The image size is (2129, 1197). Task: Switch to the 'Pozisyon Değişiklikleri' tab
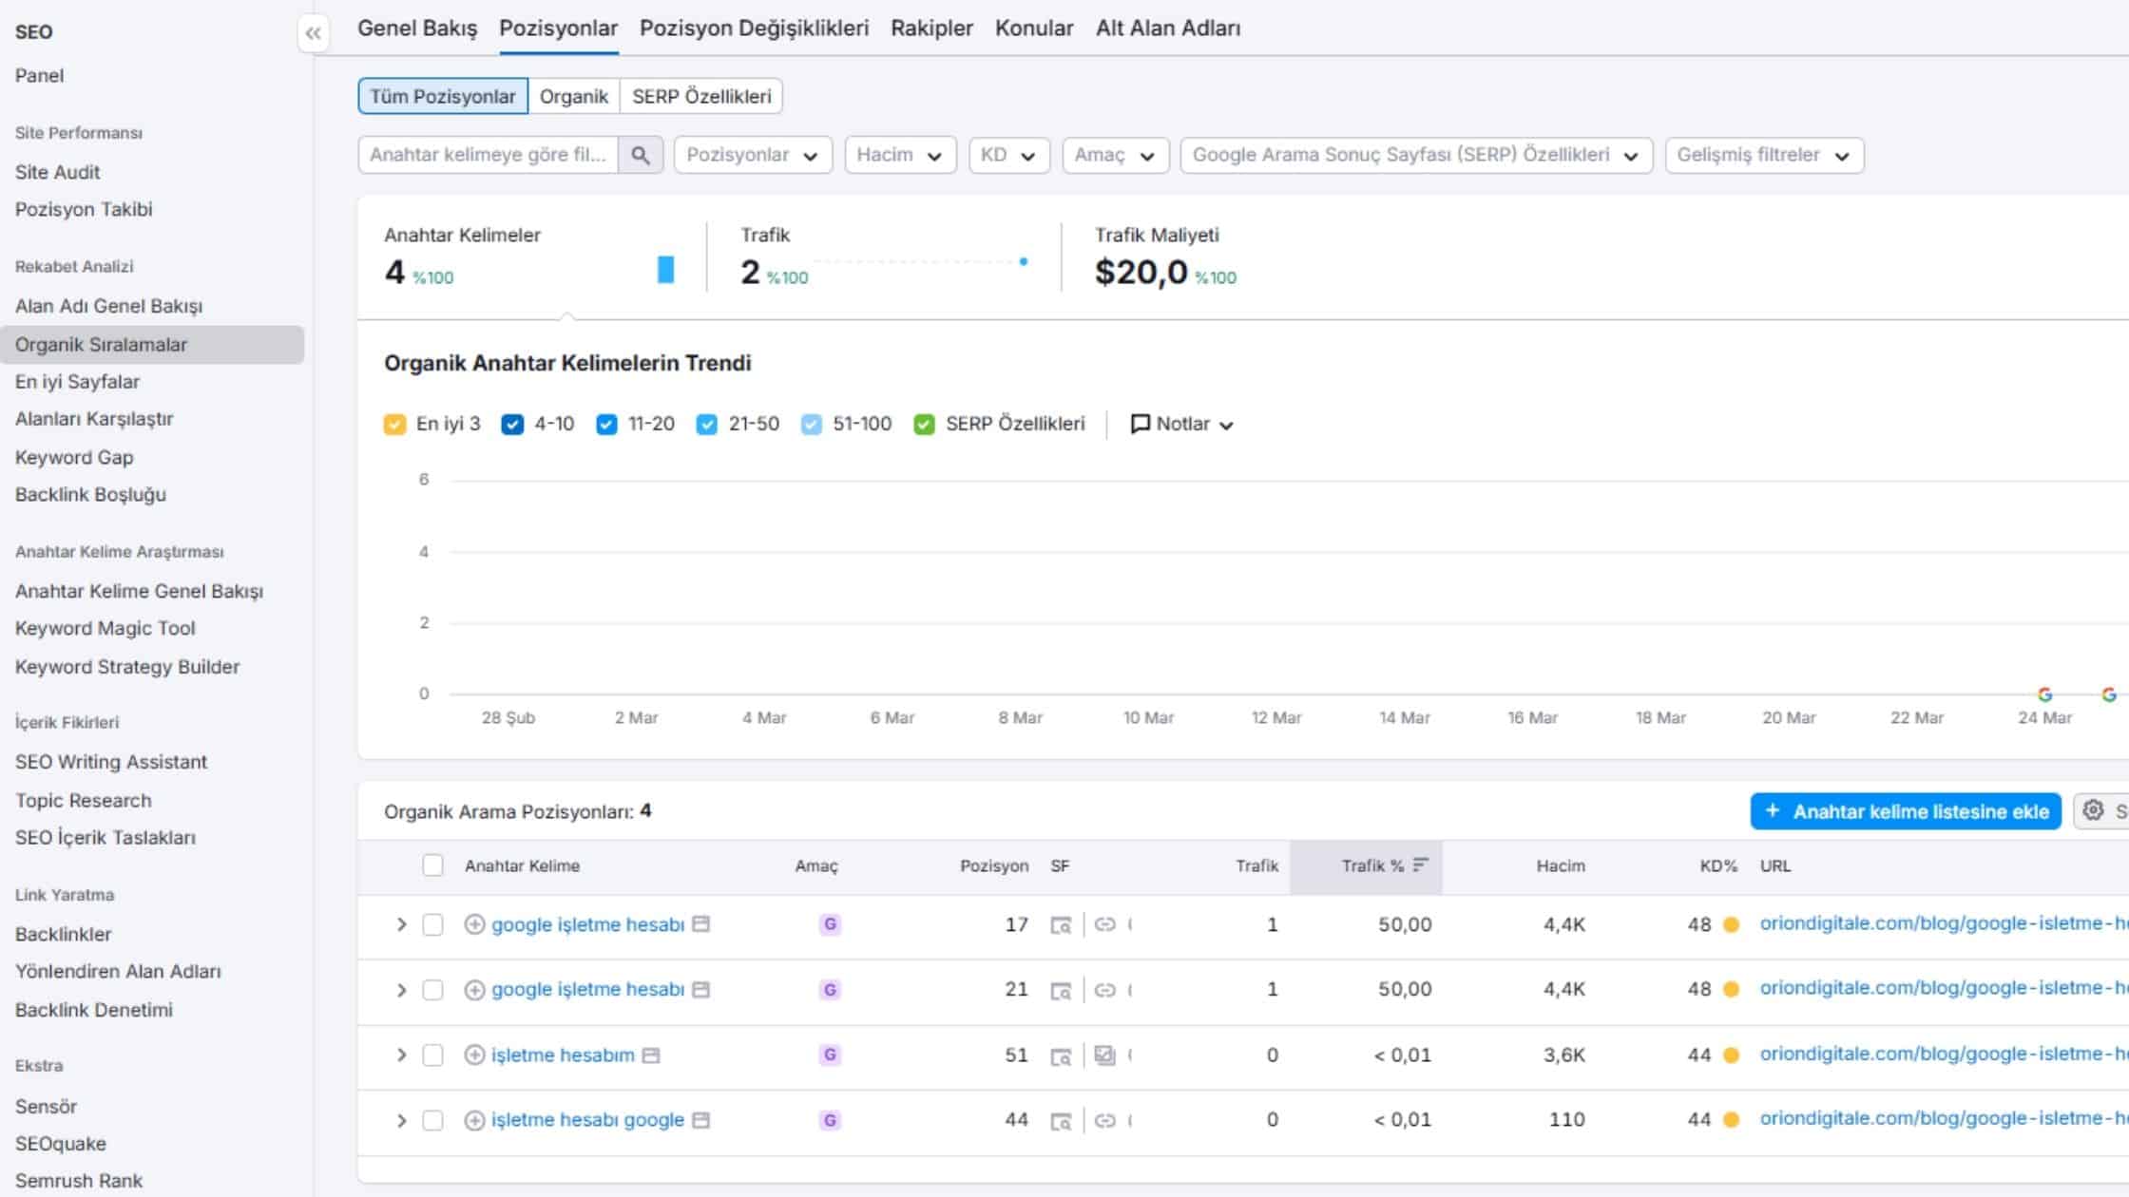click(x=755, y=28)
